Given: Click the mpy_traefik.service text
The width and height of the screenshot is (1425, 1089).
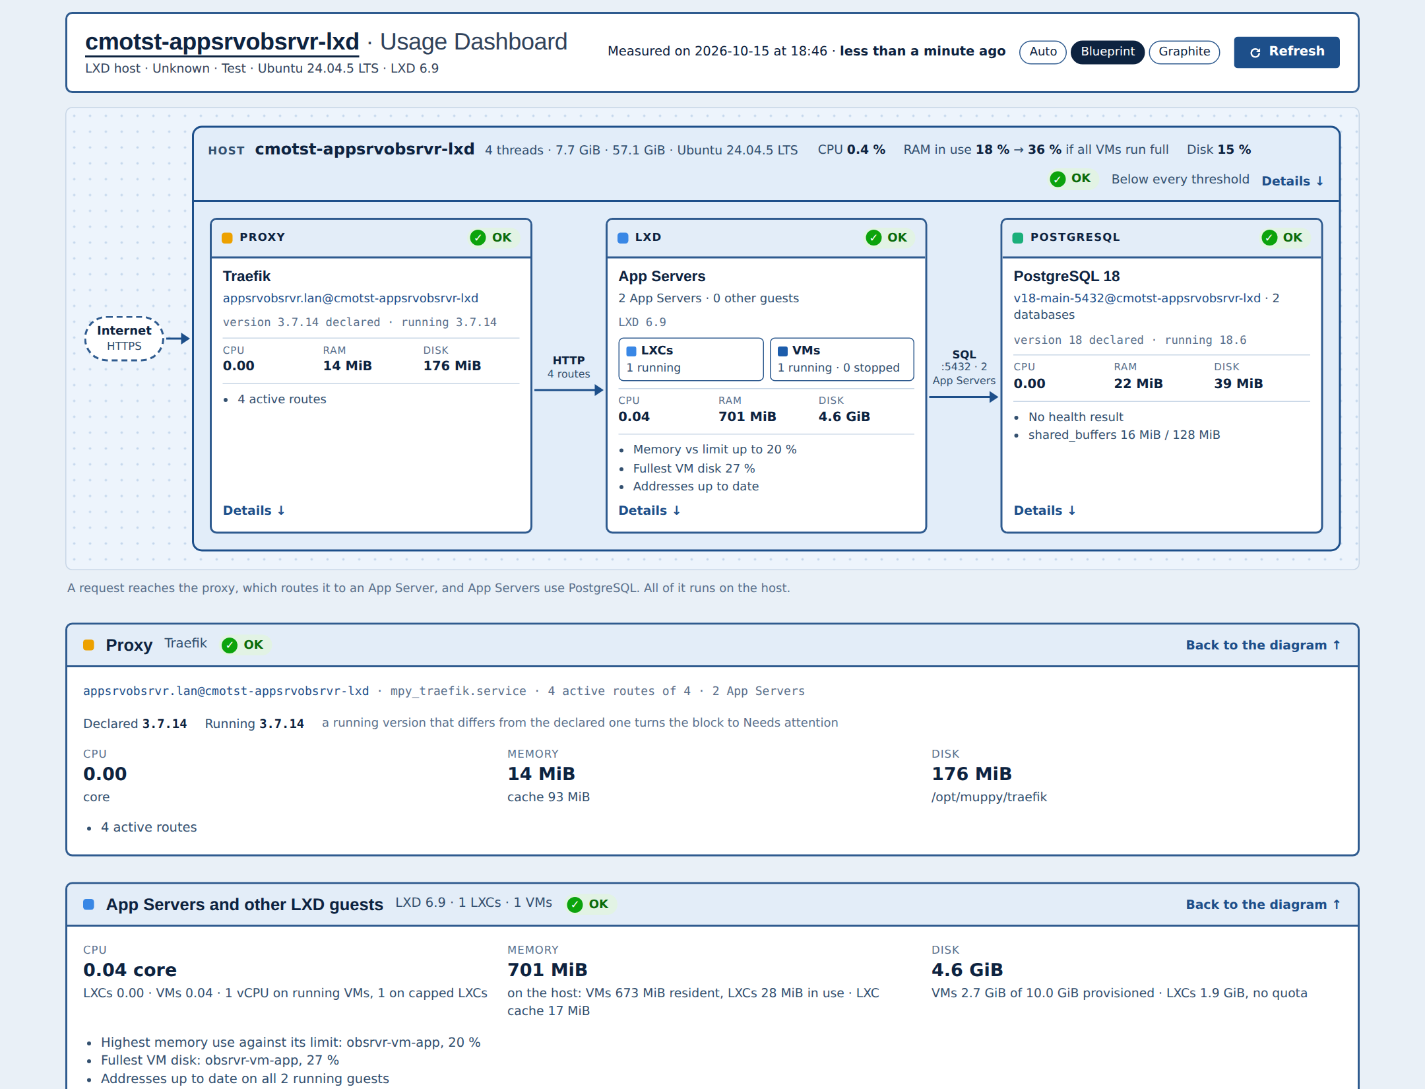Looking at the screenshot, I should pyautogui.click(x=459, y=691).
